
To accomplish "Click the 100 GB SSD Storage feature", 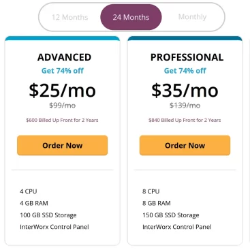I will (x=48, y=215).
